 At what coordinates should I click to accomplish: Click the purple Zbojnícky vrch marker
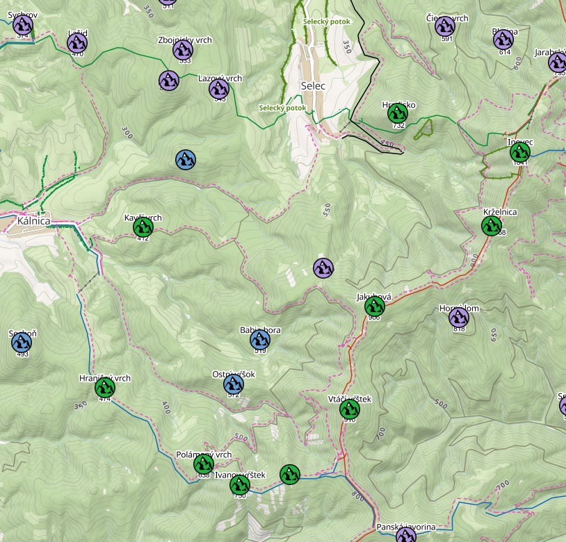182,49
